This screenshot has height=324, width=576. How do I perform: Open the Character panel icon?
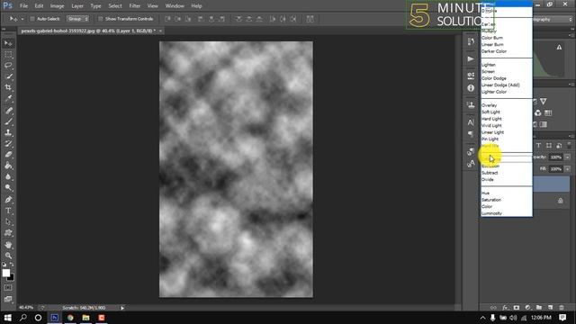(x=471, y=122)
